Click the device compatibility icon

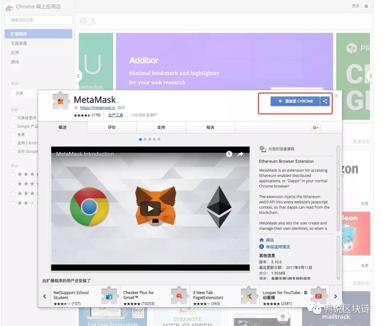(262, 149)
